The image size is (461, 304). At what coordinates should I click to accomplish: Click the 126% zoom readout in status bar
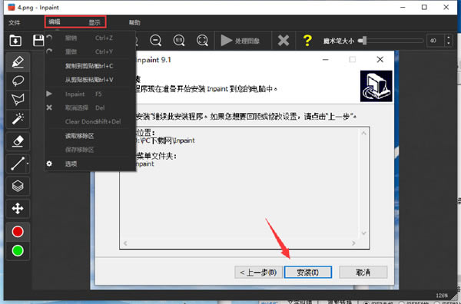(442, 296)
